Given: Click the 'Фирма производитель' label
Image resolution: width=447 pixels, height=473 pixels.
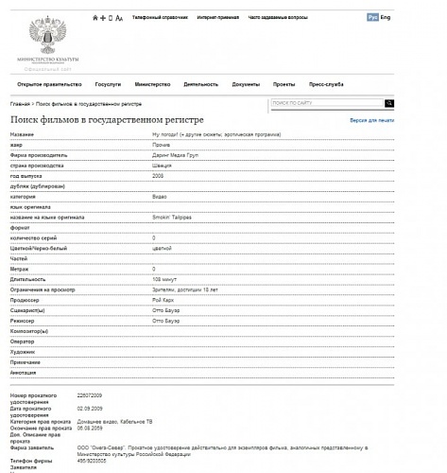Looking at the screenshot, I should pyautogui.click(x=39, y=155).
